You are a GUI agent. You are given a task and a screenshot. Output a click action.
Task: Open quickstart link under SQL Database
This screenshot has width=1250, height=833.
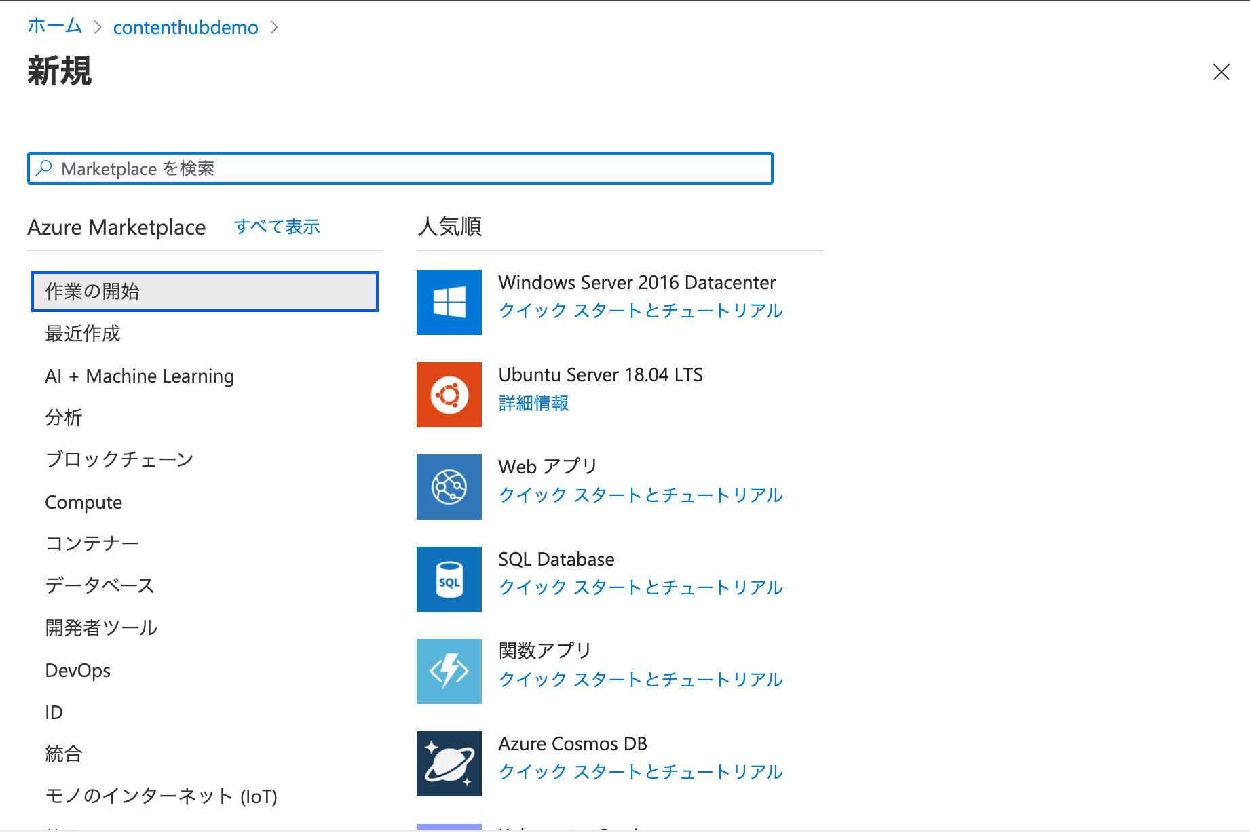[x=641, y=587]
